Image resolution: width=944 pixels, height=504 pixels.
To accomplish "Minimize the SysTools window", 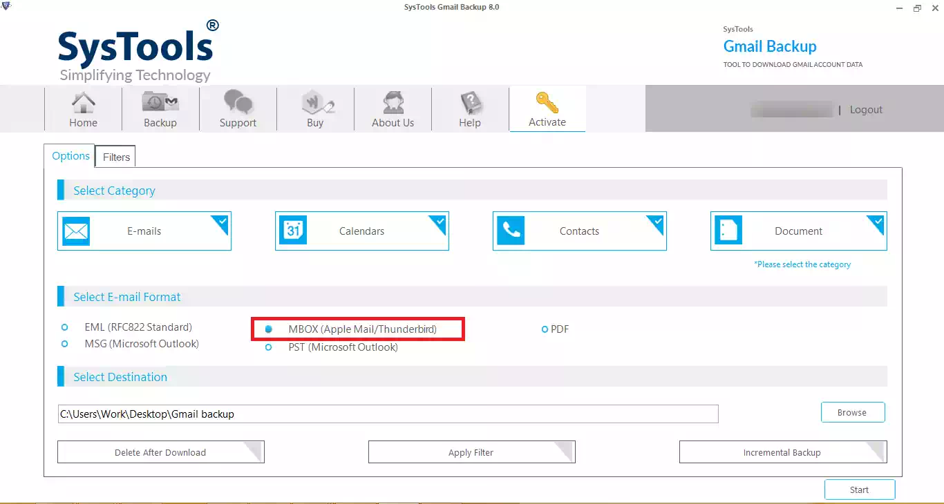I will (x=900, y=8).
